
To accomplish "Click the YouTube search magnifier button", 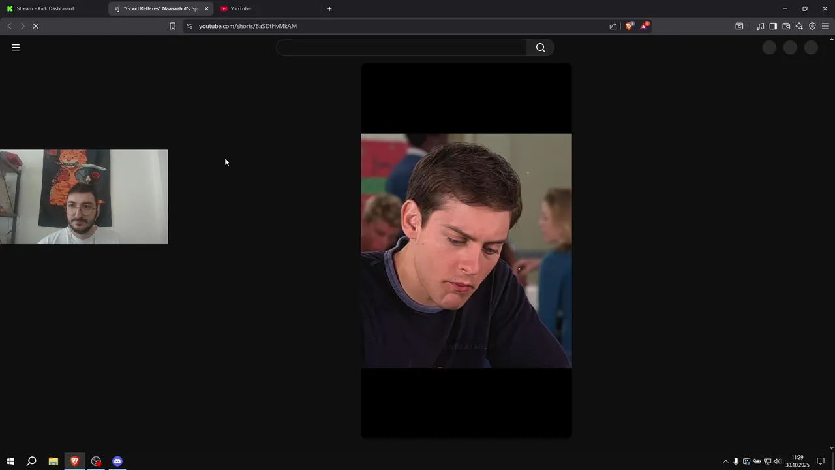I will (x=540, y=48).
